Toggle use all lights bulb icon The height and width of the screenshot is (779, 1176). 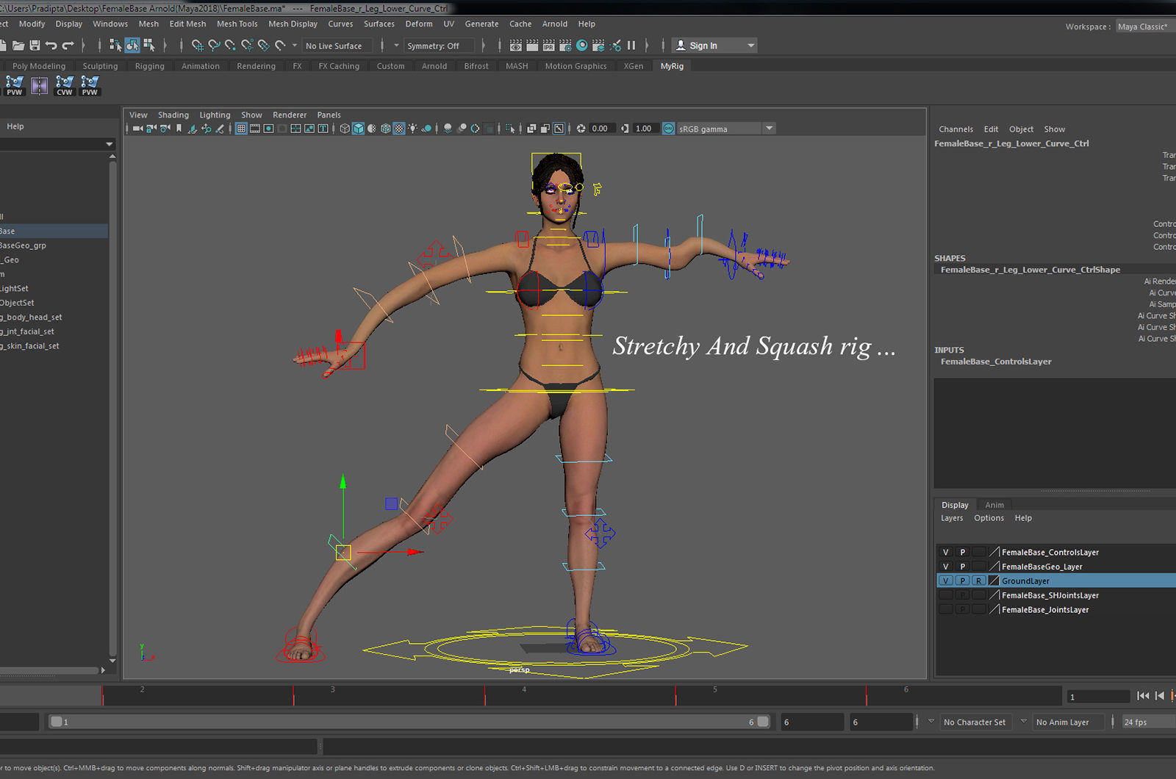413,129
